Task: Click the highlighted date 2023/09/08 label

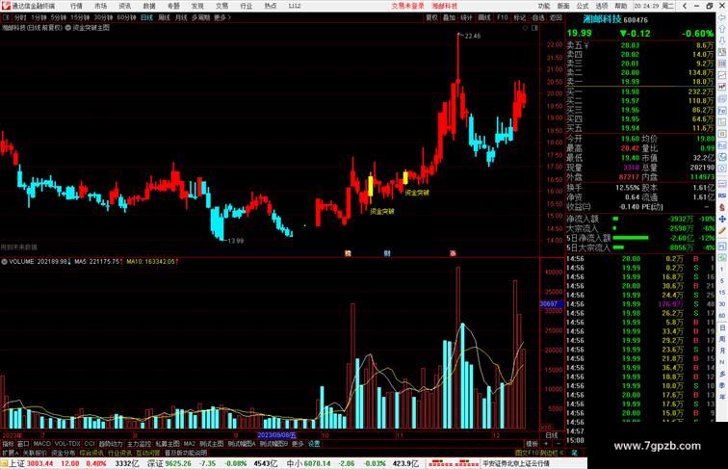Action: tap(276, 435)
